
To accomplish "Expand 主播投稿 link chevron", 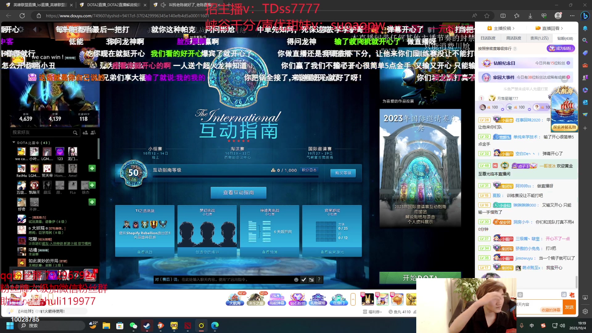I will point(513,28).
